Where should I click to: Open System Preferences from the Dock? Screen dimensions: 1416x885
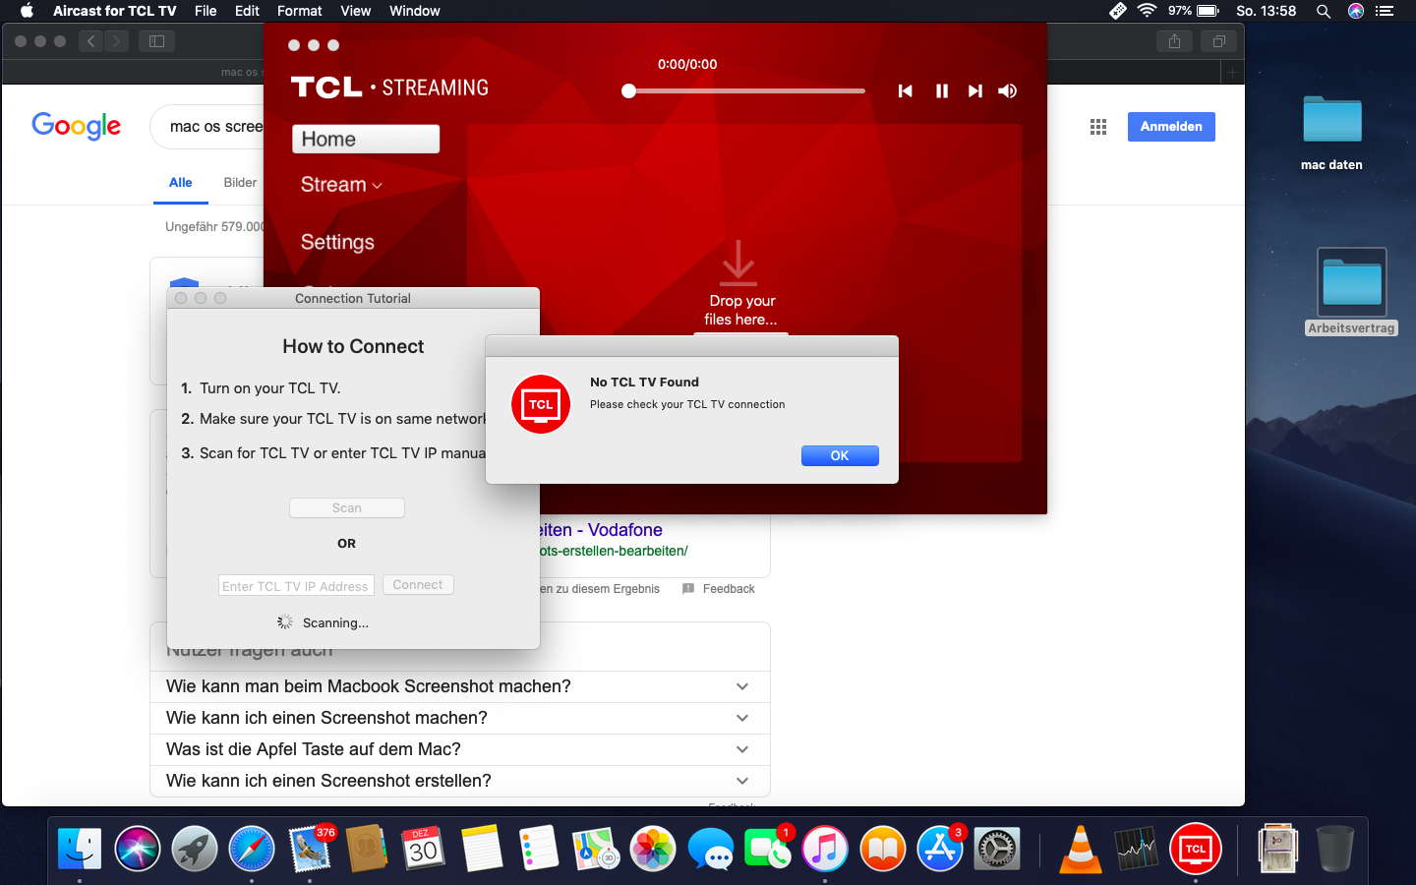click(997, 849)
